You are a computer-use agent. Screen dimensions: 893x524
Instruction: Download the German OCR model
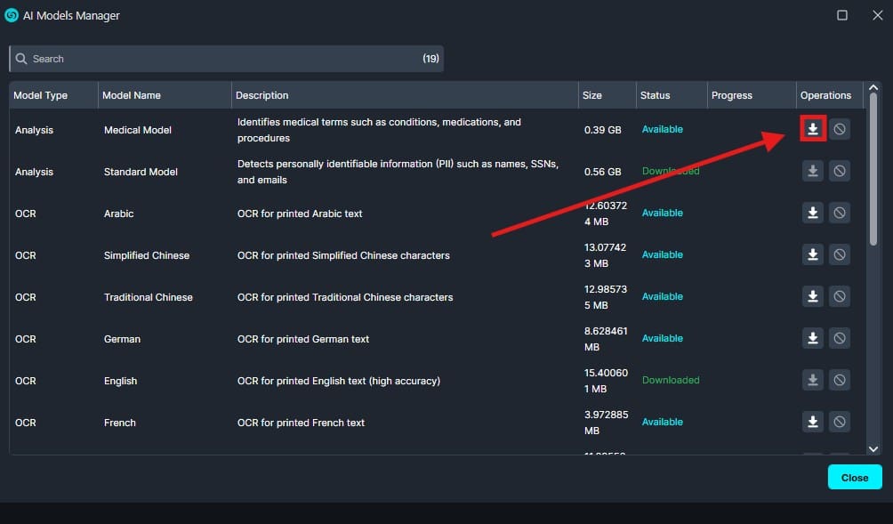pyautogui.click(x=812, y=338)
